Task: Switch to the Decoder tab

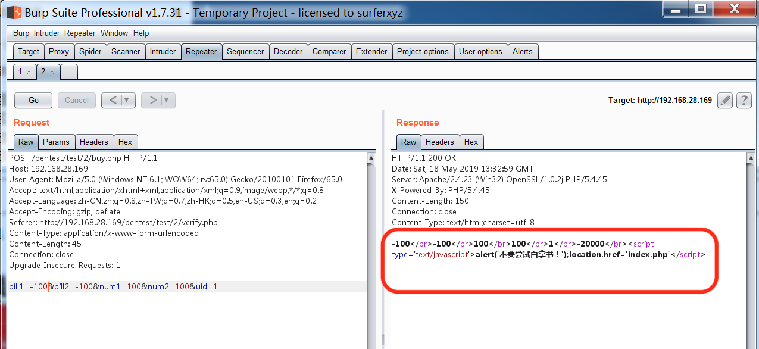Action: pyautogui.click(x=288, y=52)
